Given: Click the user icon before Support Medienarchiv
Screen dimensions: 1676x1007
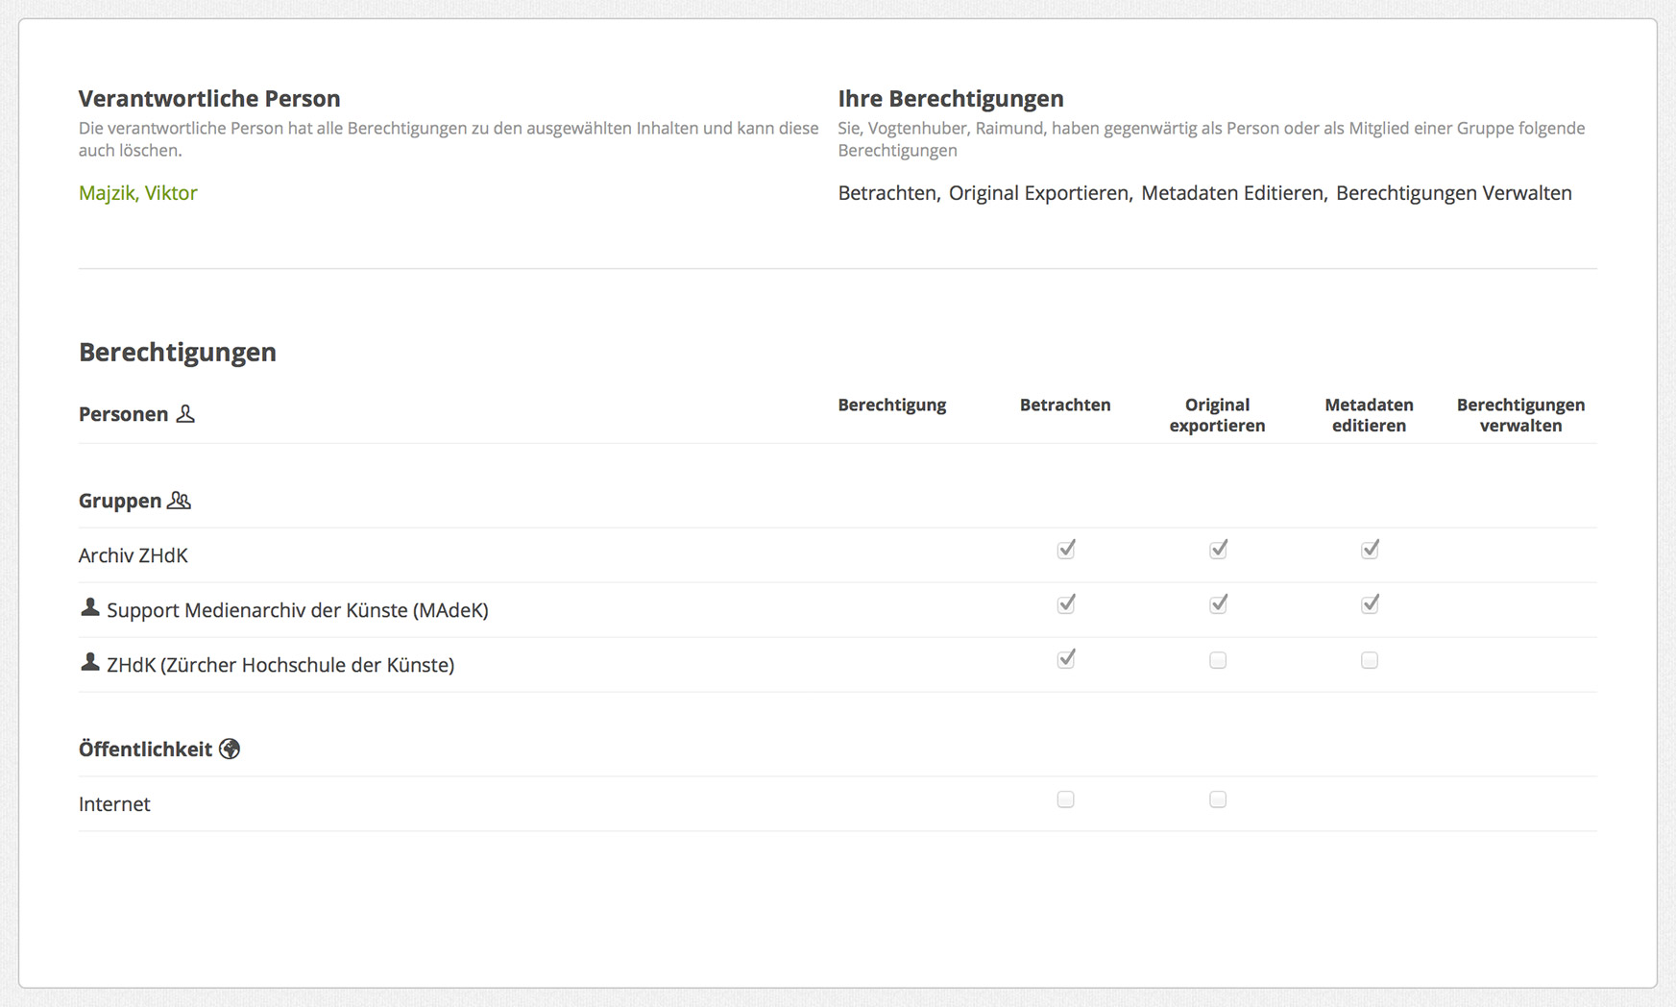Looking at the screenshot, I should coord(90,607).
